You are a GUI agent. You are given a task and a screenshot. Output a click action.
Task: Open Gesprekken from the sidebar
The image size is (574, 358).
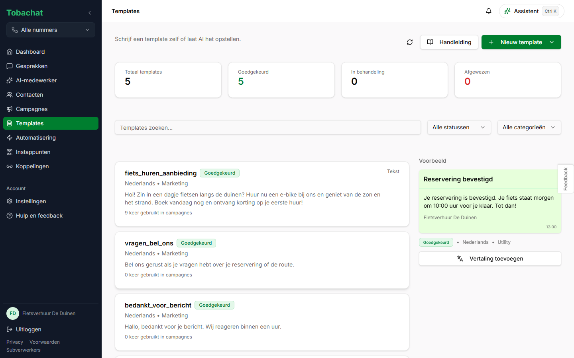point(51,66)
